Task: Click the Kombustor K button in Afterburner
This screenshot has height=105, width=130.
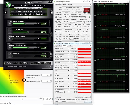Action: (x=5, y=12)
